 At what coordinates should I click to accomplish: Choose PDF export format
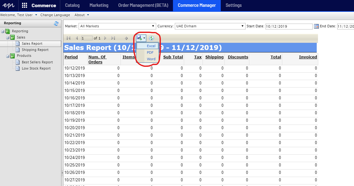click(150, 52)
